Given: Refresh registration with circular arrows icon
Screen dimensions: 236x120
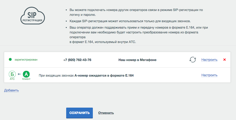Looking at the screenshot, I should [192, 60].
